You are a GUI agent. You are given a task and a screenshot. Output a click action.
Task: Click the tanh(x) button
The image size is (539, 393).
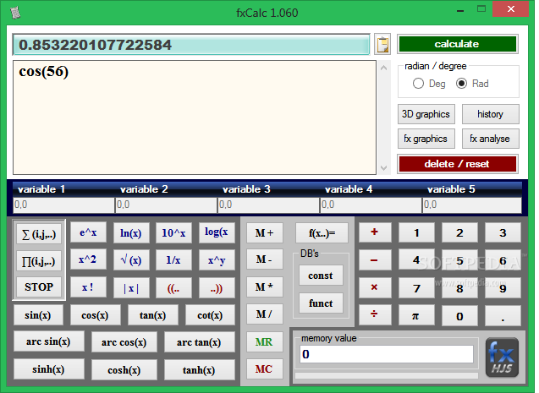(x=200, y=370)
